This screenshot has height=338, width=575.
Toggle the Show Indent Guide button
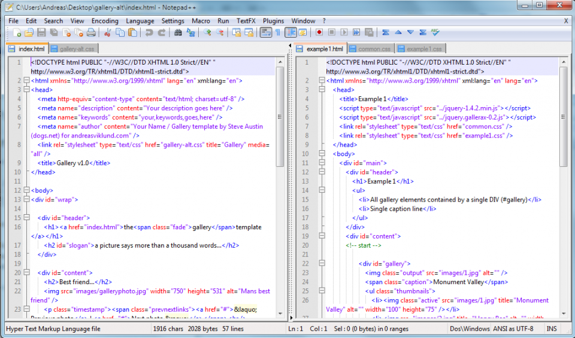pos(290,32)
